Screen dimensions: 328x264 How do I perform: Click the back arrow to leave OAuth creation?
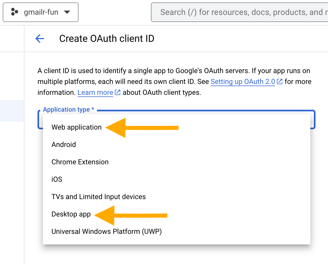pos(40,39)
